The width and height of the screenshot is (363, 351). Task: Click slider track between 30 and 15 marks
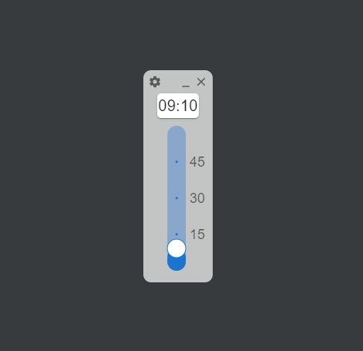click(176, 216)
